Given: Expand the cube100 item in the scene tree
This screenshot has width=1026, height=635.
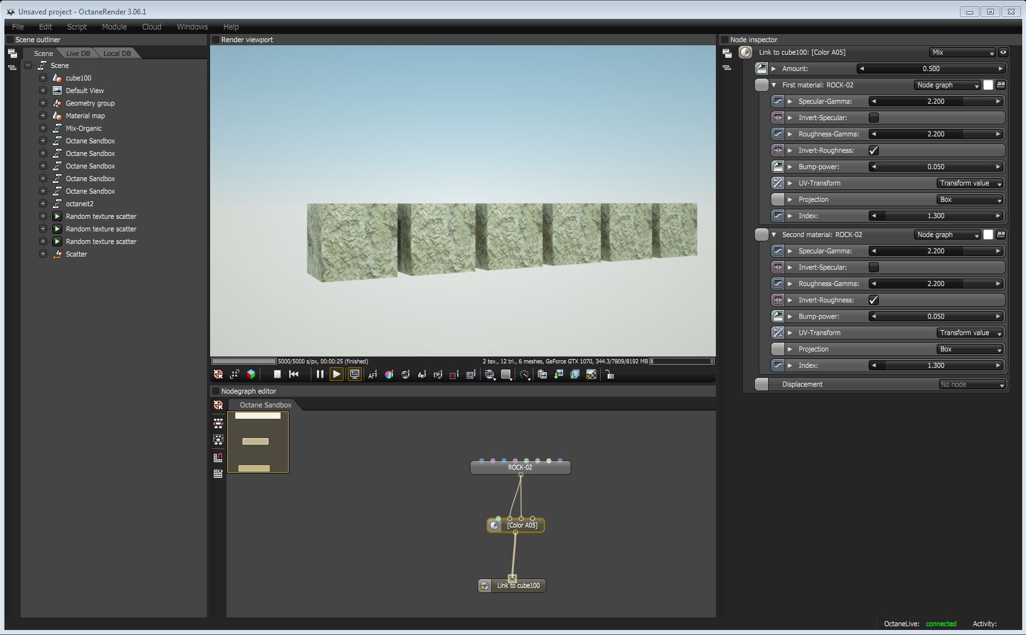Looking at the screenshot, I should [43, 78].
